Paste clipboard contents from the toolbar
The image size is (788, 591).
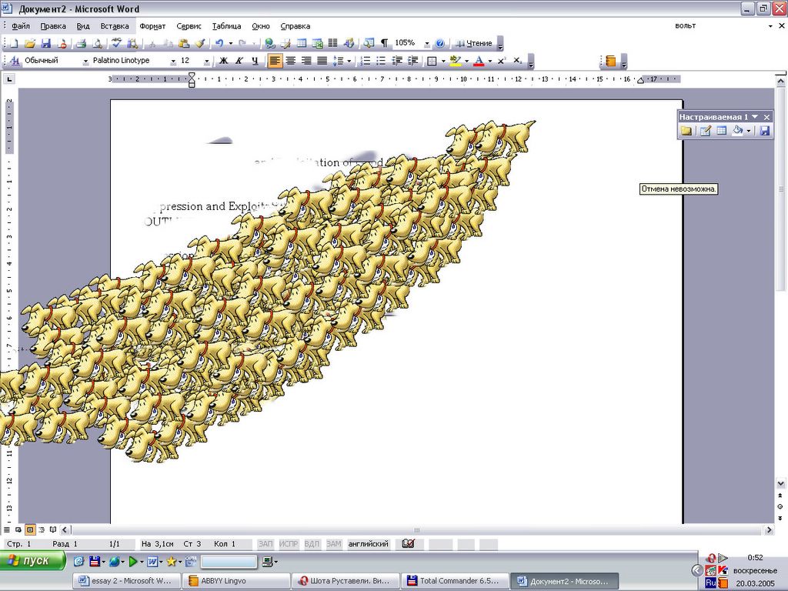click(x=184, y=44)
